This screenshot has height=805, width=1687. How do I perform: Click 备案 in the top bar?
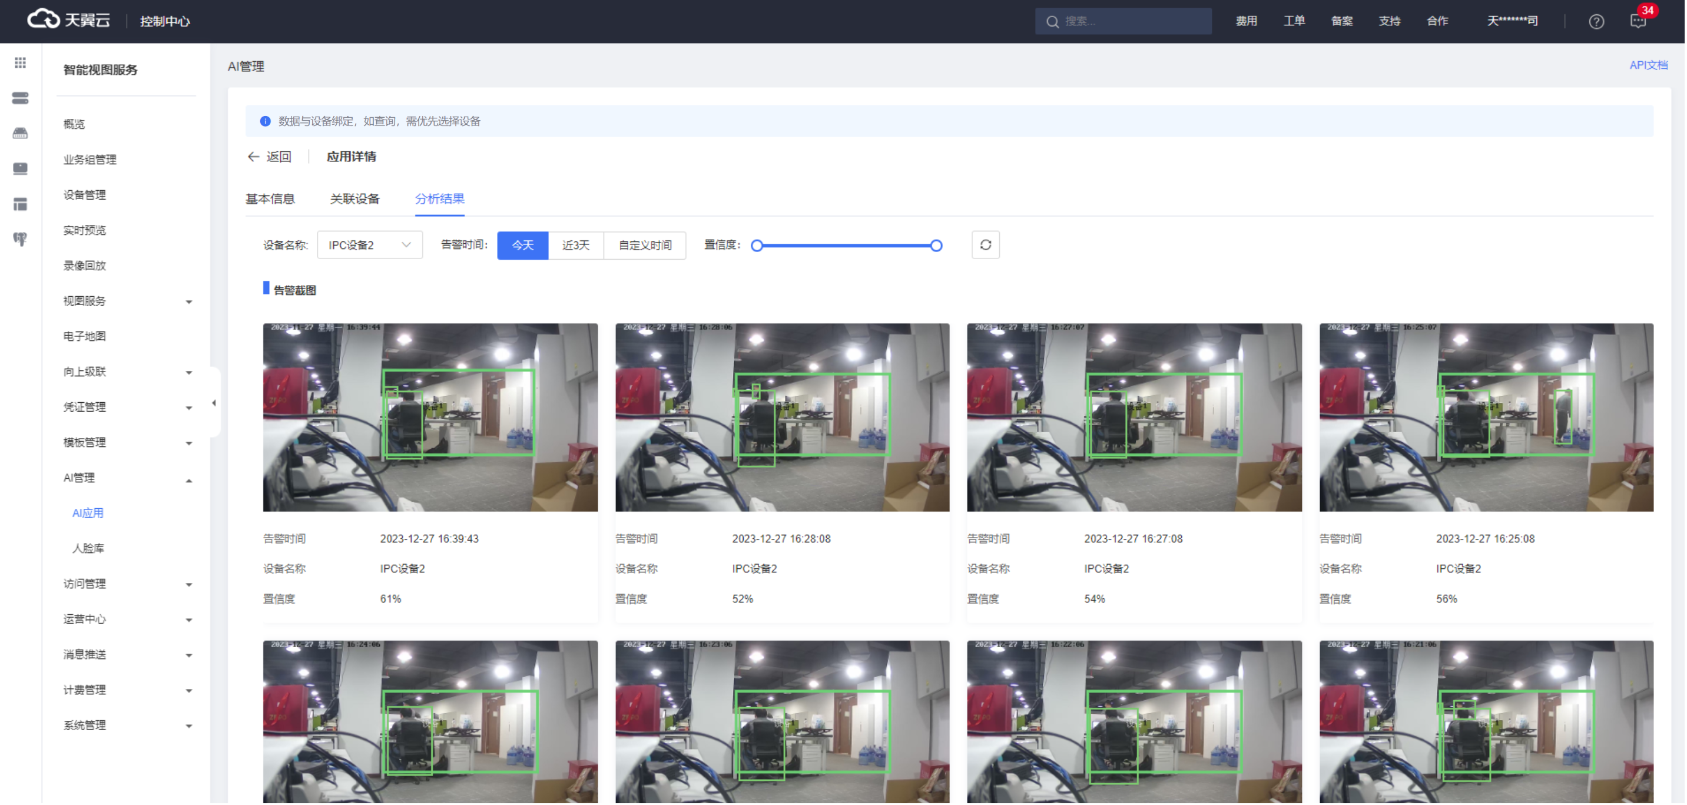click(x=1343, y=21)
